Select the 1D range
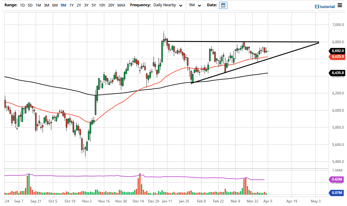 pyautogui.click(x=22, y=5)
